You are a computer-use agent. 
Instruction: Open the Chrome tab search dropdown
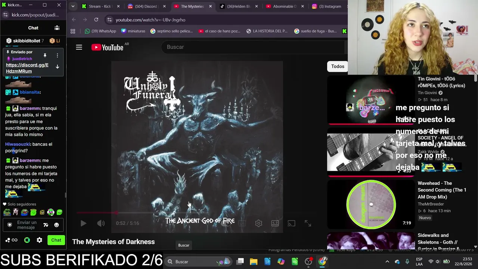tap(73, 6)
